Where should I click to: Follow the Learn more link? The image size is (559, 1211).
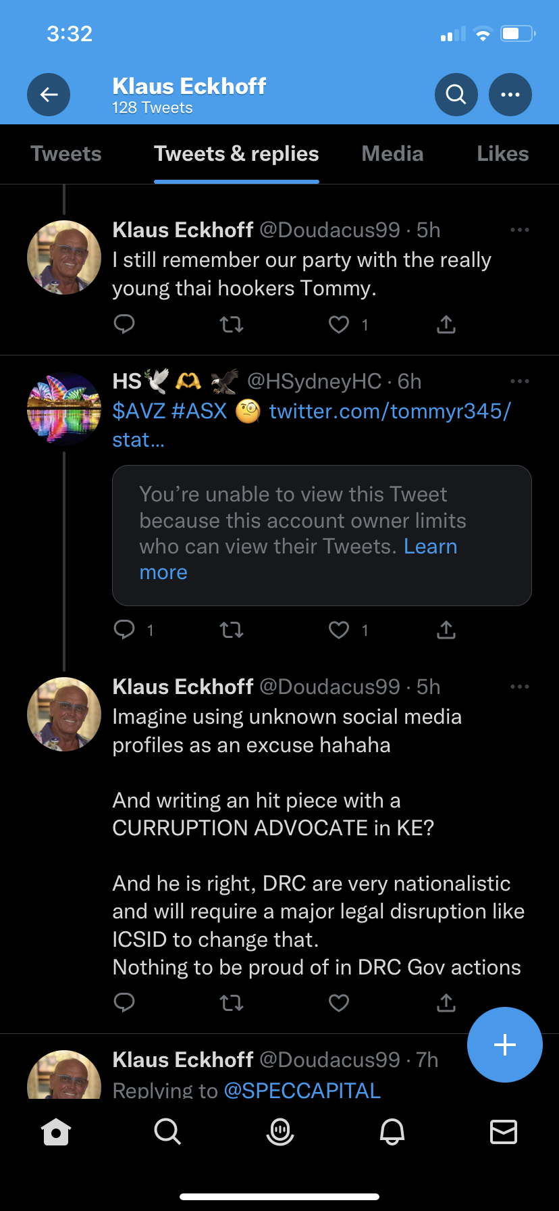[430, 547]
